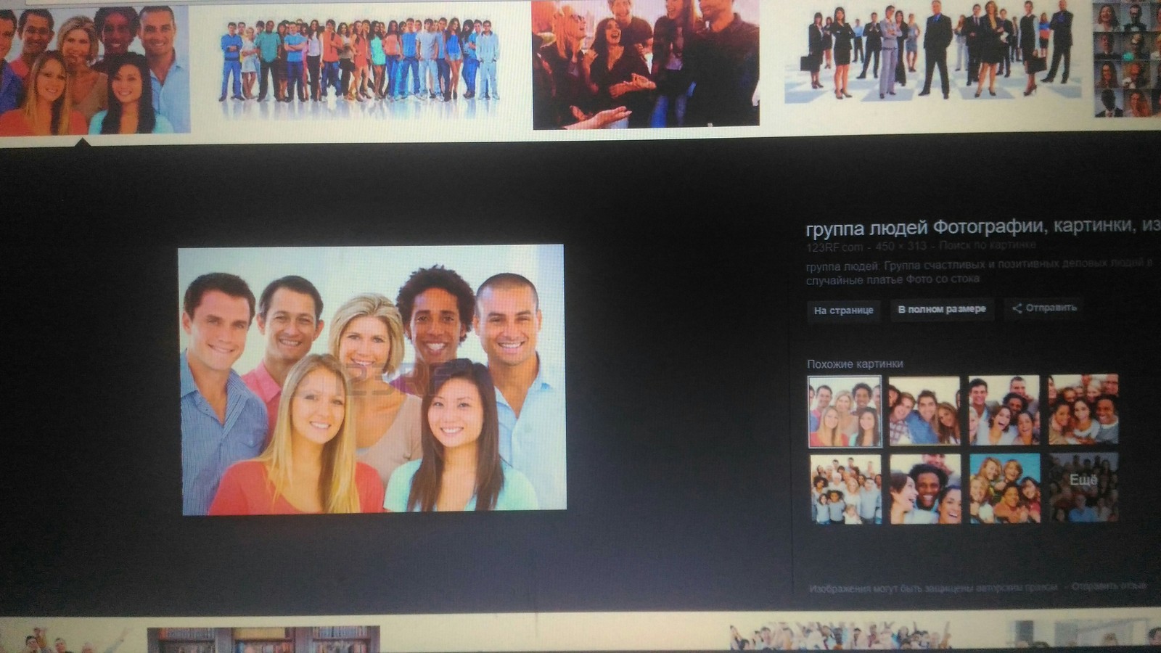Viewport: 1161px width, 653px height.
Task: Click the 'Поиск по картинке' link
Action: [x=988, y=245]
